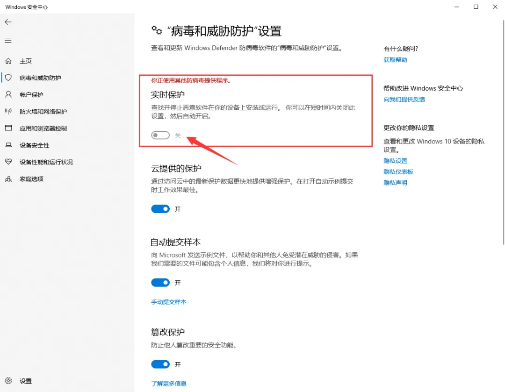
Task: Open 设备性能和运行状况 page
Action: tap(46, 162)
